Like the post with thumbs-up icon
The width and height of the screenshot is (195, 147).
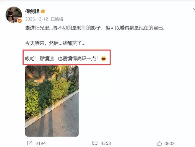pos(159,143)
